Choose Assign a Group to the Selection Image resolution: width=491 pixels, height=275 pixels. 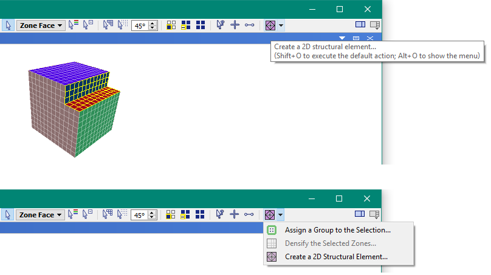click(338, 230)
